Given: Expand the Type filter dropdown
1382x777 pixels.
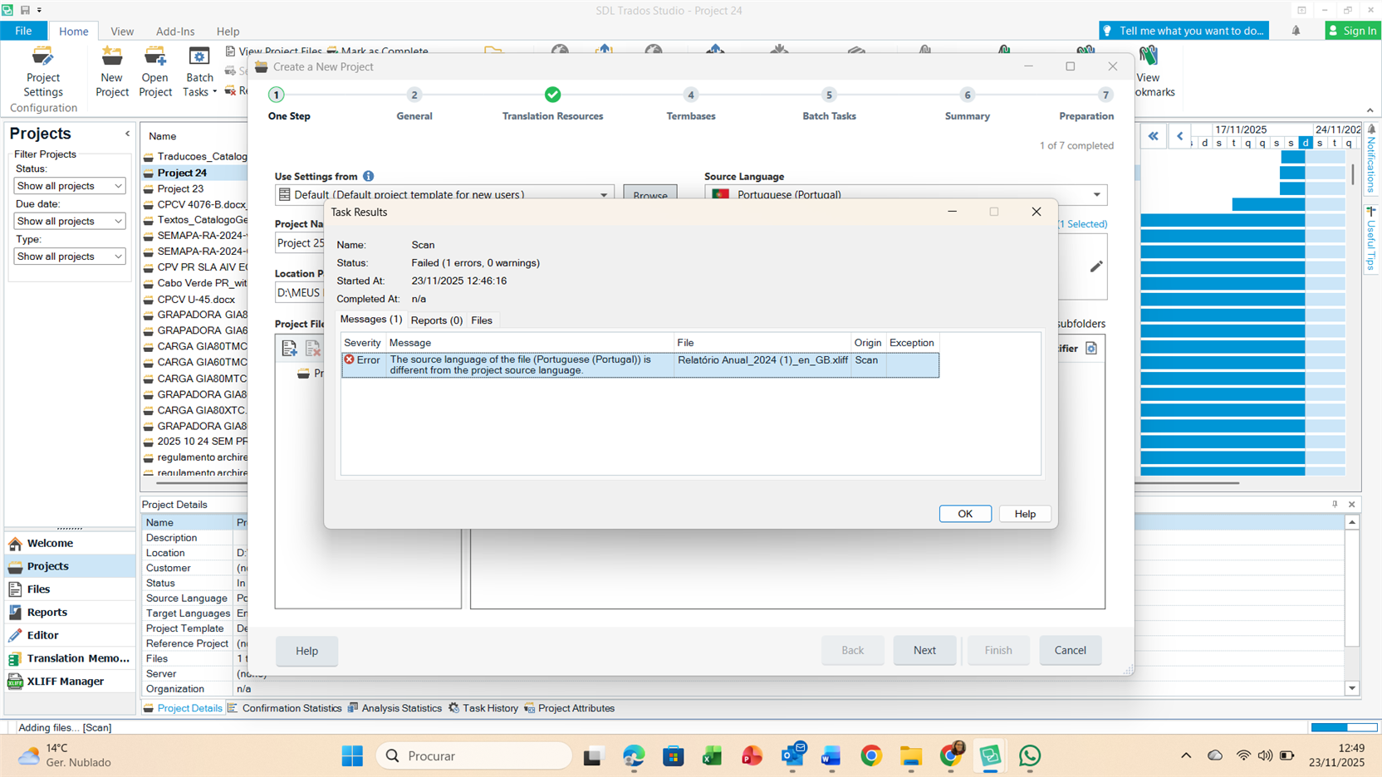Looking at the screenshot, I should 70,257.
